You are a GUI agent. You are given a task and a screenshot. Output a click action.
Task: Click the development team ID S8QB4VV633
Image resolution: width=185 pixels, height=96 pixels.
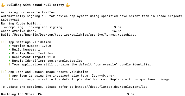[10, 20]
